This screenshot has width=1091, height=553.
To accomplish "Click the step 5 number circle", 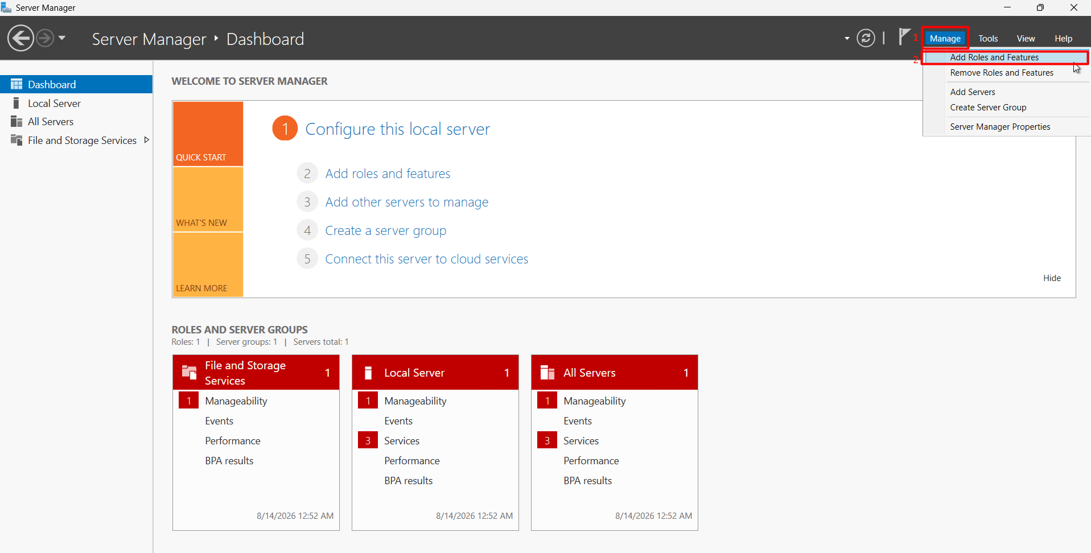I will point(307,259).
